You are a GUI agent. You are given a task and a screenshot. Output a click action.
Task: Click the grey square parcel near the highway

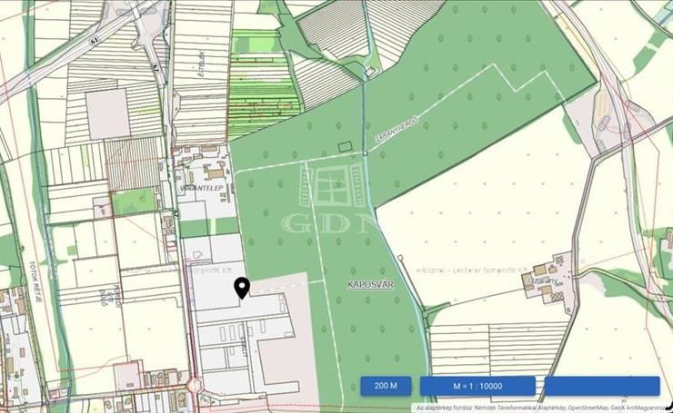(x=107, y=113)
